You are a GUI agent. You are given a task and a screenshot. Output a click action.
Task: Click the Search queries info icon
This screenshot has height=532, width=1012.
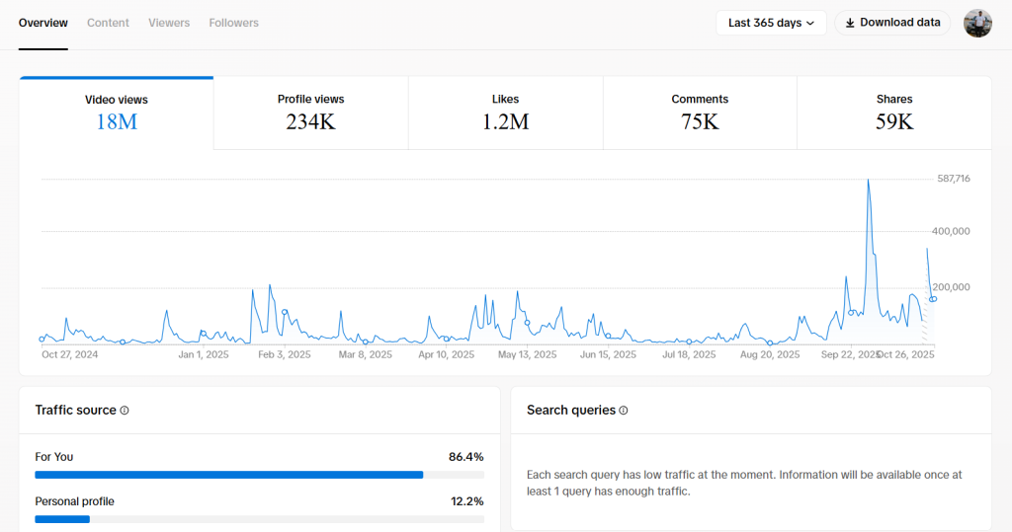pyautogui.click(x=624, y=411)
